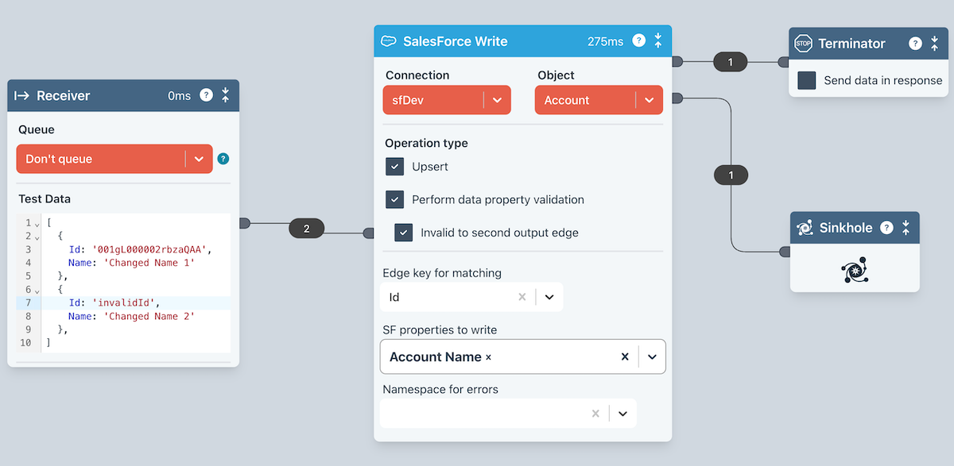Collapse the Receiver node using its header icon
Image resolution: width=954 pixels, height=466 pixels.
coord(225,95)
